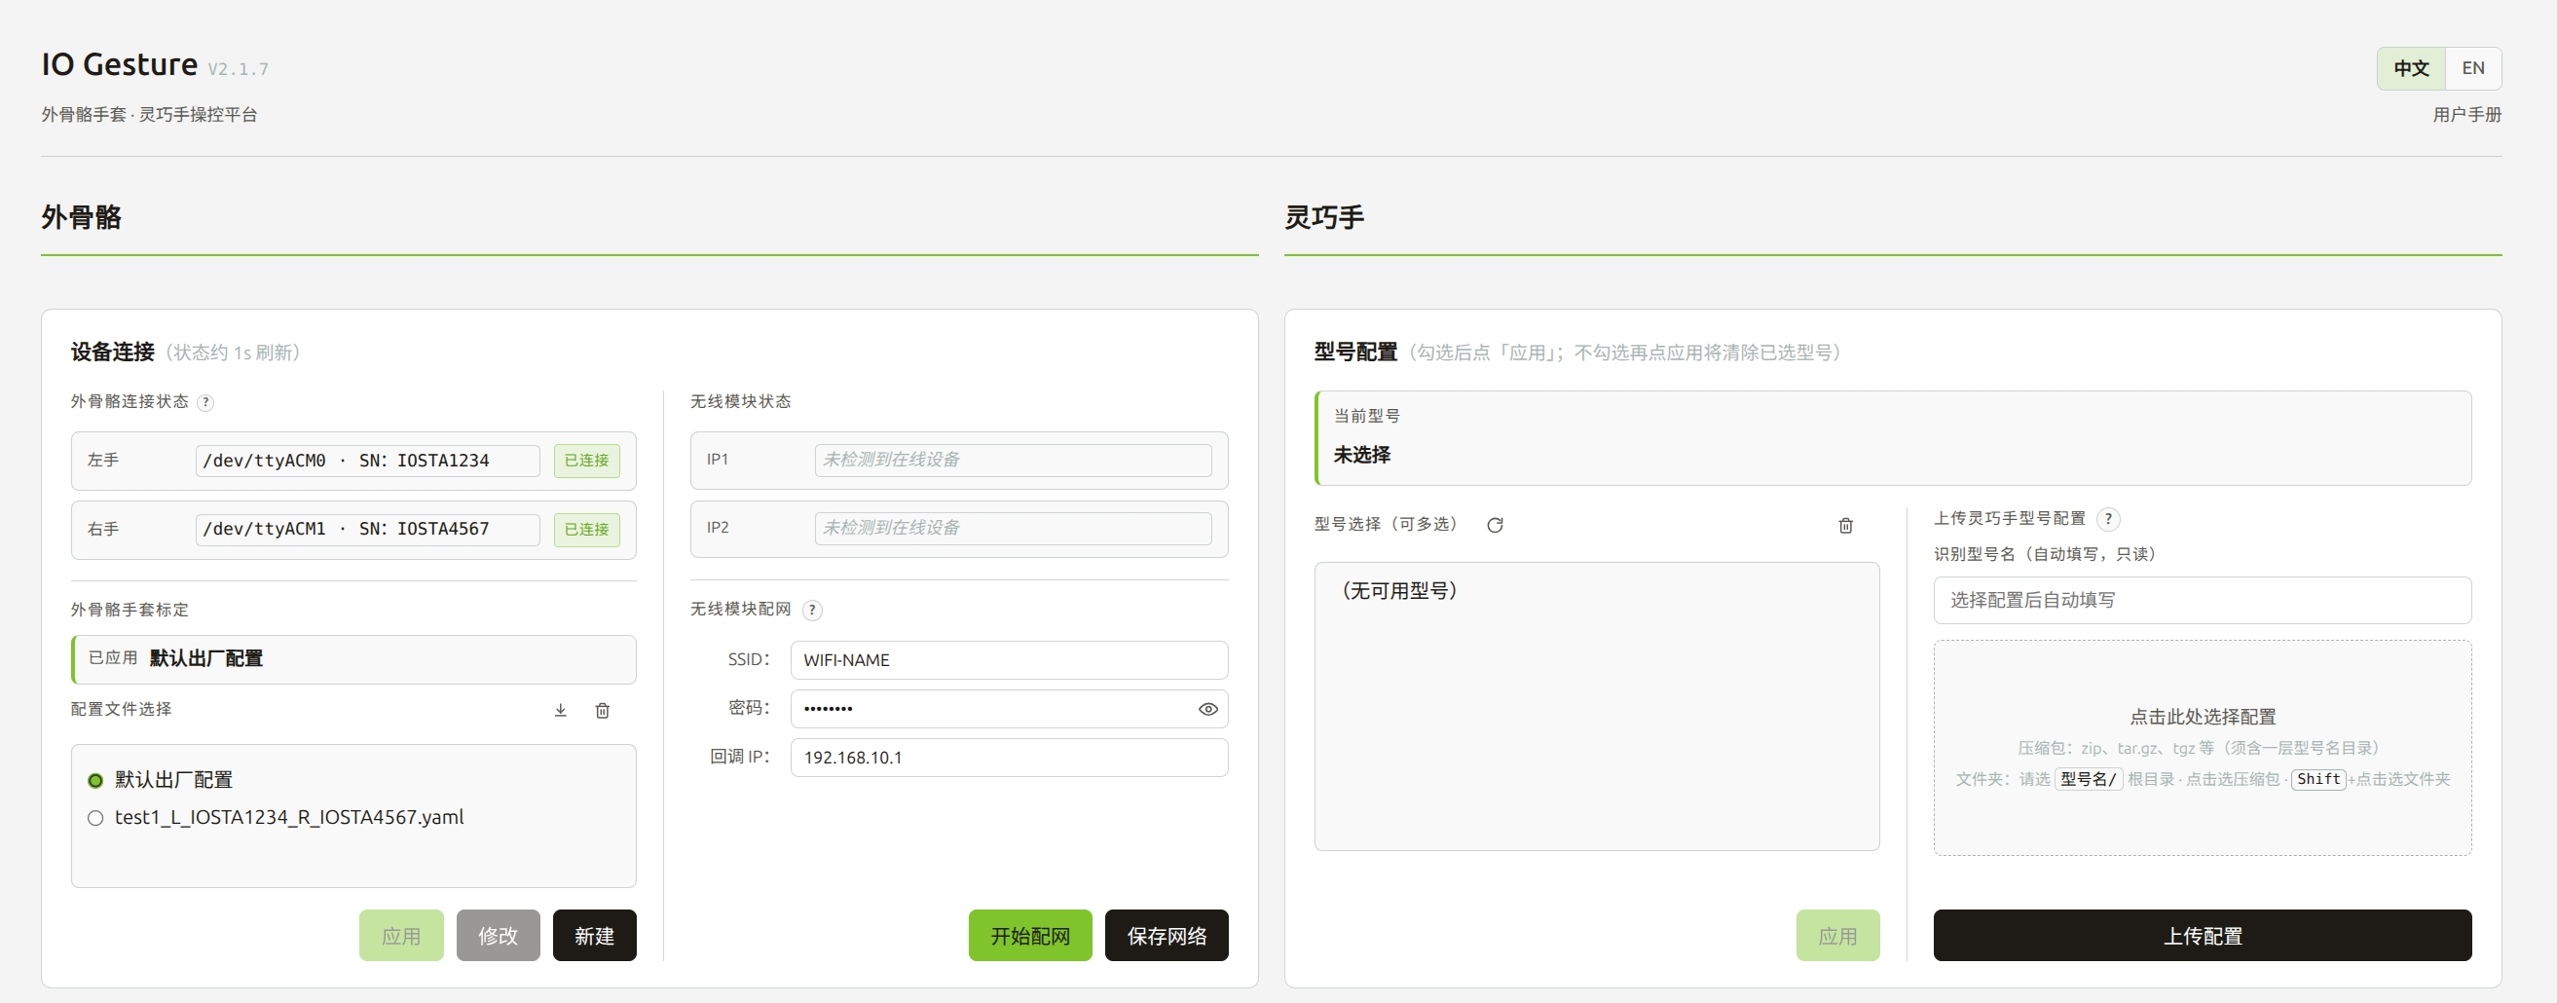Click the 识别型号名 read-only field
2557x1003 pixels.
point(2203,600)
